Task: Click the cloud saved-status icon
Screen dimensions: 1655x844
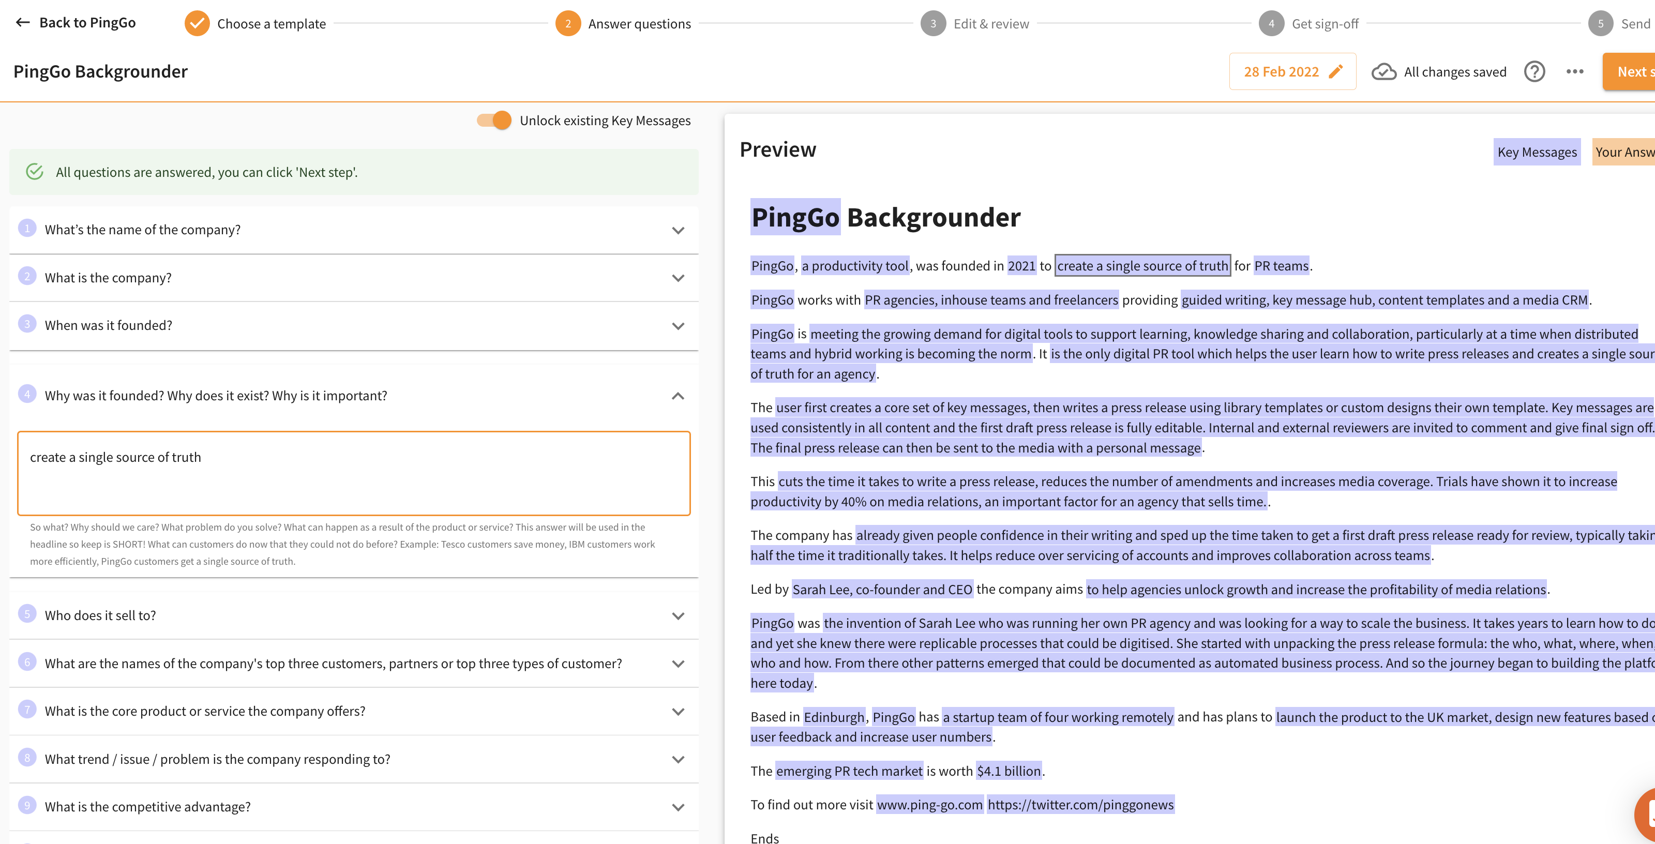Action: [1383, 71]
